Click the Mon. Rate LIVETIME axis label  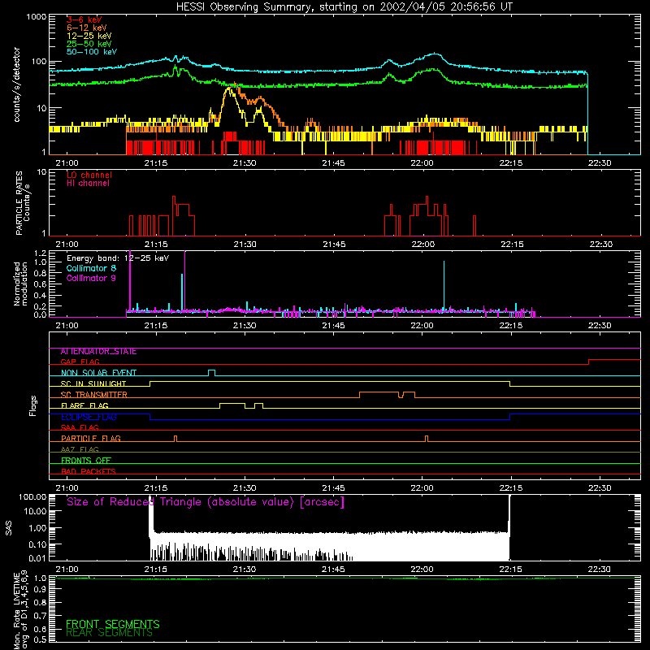click(20, 609)
